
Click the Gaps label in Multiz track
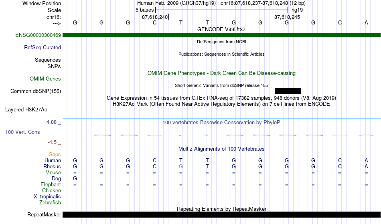pos(55,154)
